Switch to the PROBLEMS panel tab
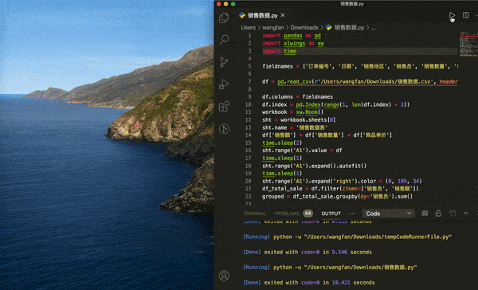 (287, 214)
